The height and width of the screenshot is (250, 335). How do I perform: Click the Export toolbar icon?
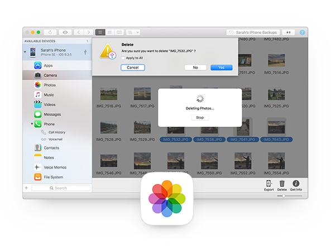269,185
